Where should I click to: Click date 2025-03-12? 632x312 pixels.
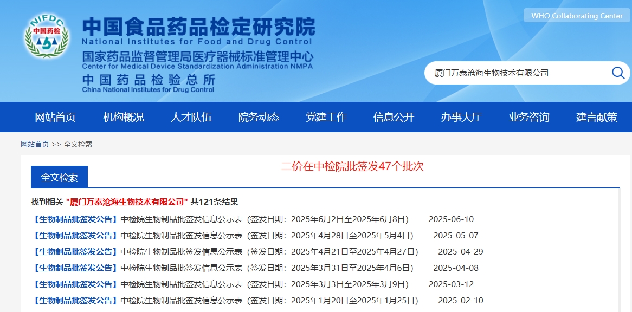(x=451, y=284)
